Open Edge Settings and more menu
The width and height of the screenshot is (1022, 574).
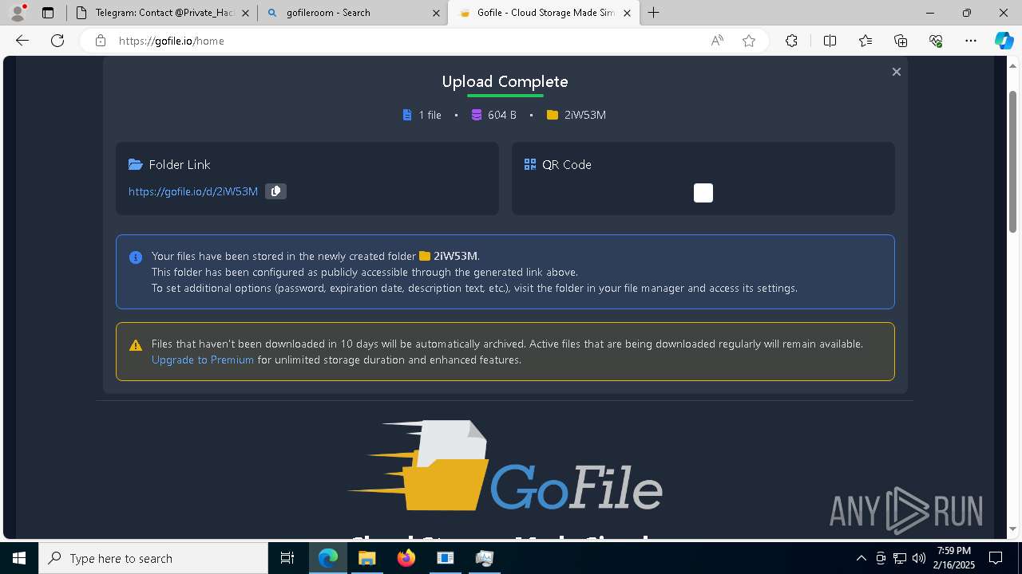tap(971, 41)
